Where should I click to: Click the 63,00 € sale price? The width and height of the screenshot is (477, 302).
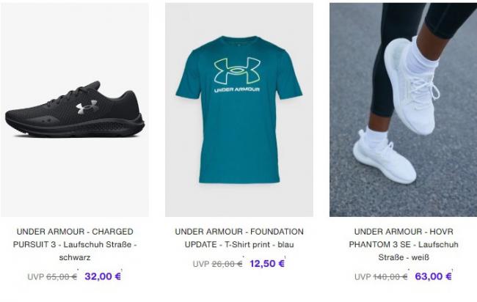[433, 276]
